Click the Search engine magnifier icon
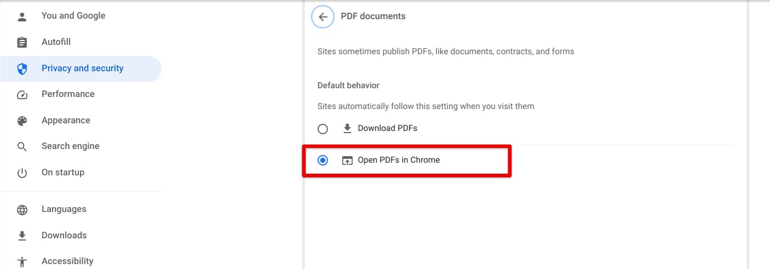 point(22,147)
